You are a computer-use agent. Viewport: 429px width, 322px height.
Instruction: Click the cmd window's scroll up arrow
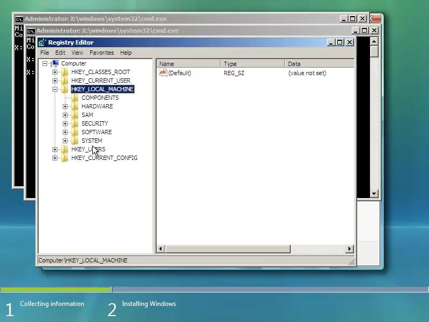coord(374,41)
